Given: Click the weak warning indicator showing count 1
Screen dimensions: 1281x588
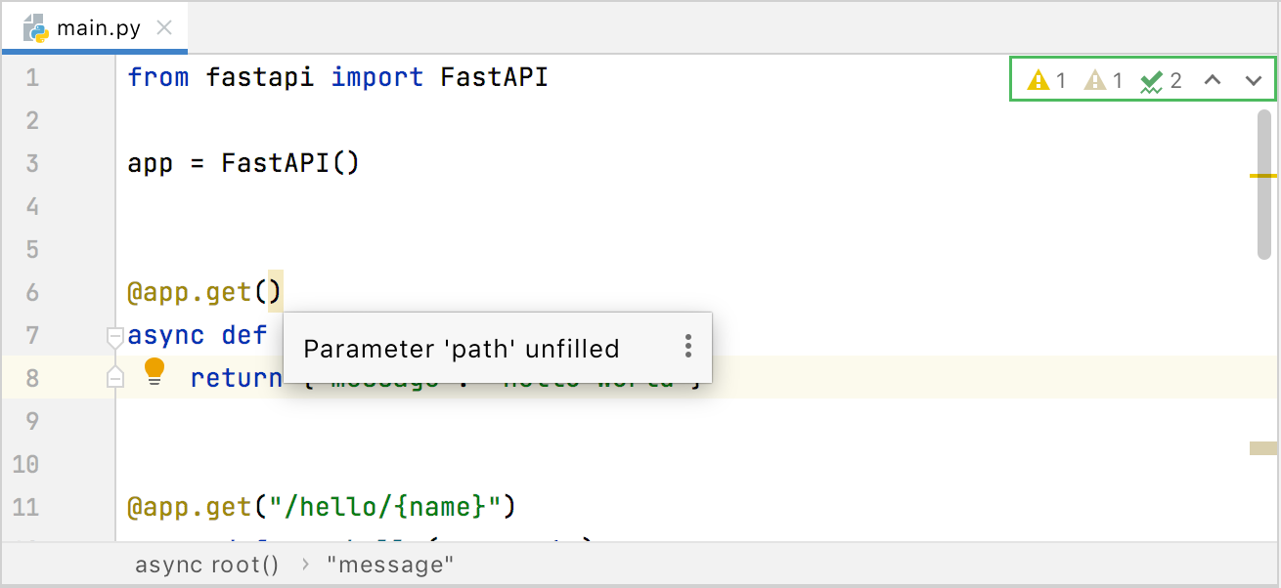Looking at the screenshot, I should point(1094,80).
